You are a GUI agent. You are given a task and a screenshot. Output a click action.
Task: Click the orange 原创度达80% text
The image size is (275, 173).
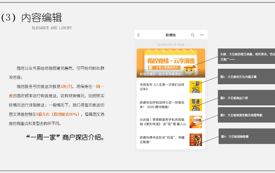(66, 114)
